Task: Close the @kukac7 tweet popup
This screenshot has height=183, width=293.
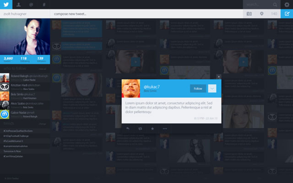Action: pyautogui.click(x=219, y=76)
